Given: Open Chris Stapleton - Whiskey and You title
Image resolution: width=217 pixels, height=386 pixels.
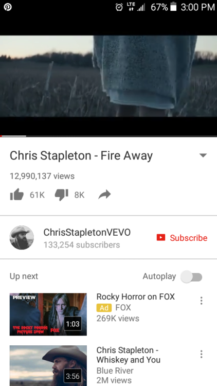Looking at the screenshot, I should click(x=129, y=355).
